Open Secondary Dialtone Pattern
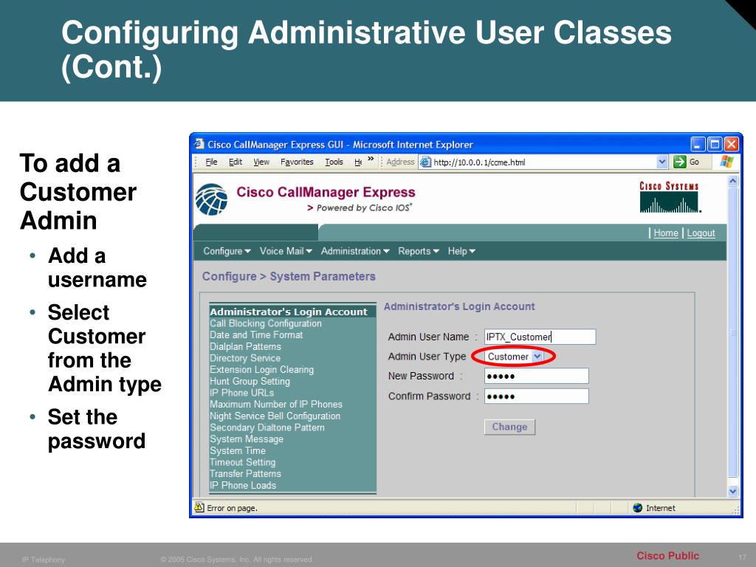 (x=267, y=427)
